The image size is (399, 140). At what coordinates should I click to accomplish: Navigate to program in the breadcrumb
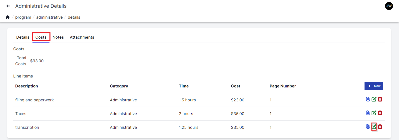(23, 17)
